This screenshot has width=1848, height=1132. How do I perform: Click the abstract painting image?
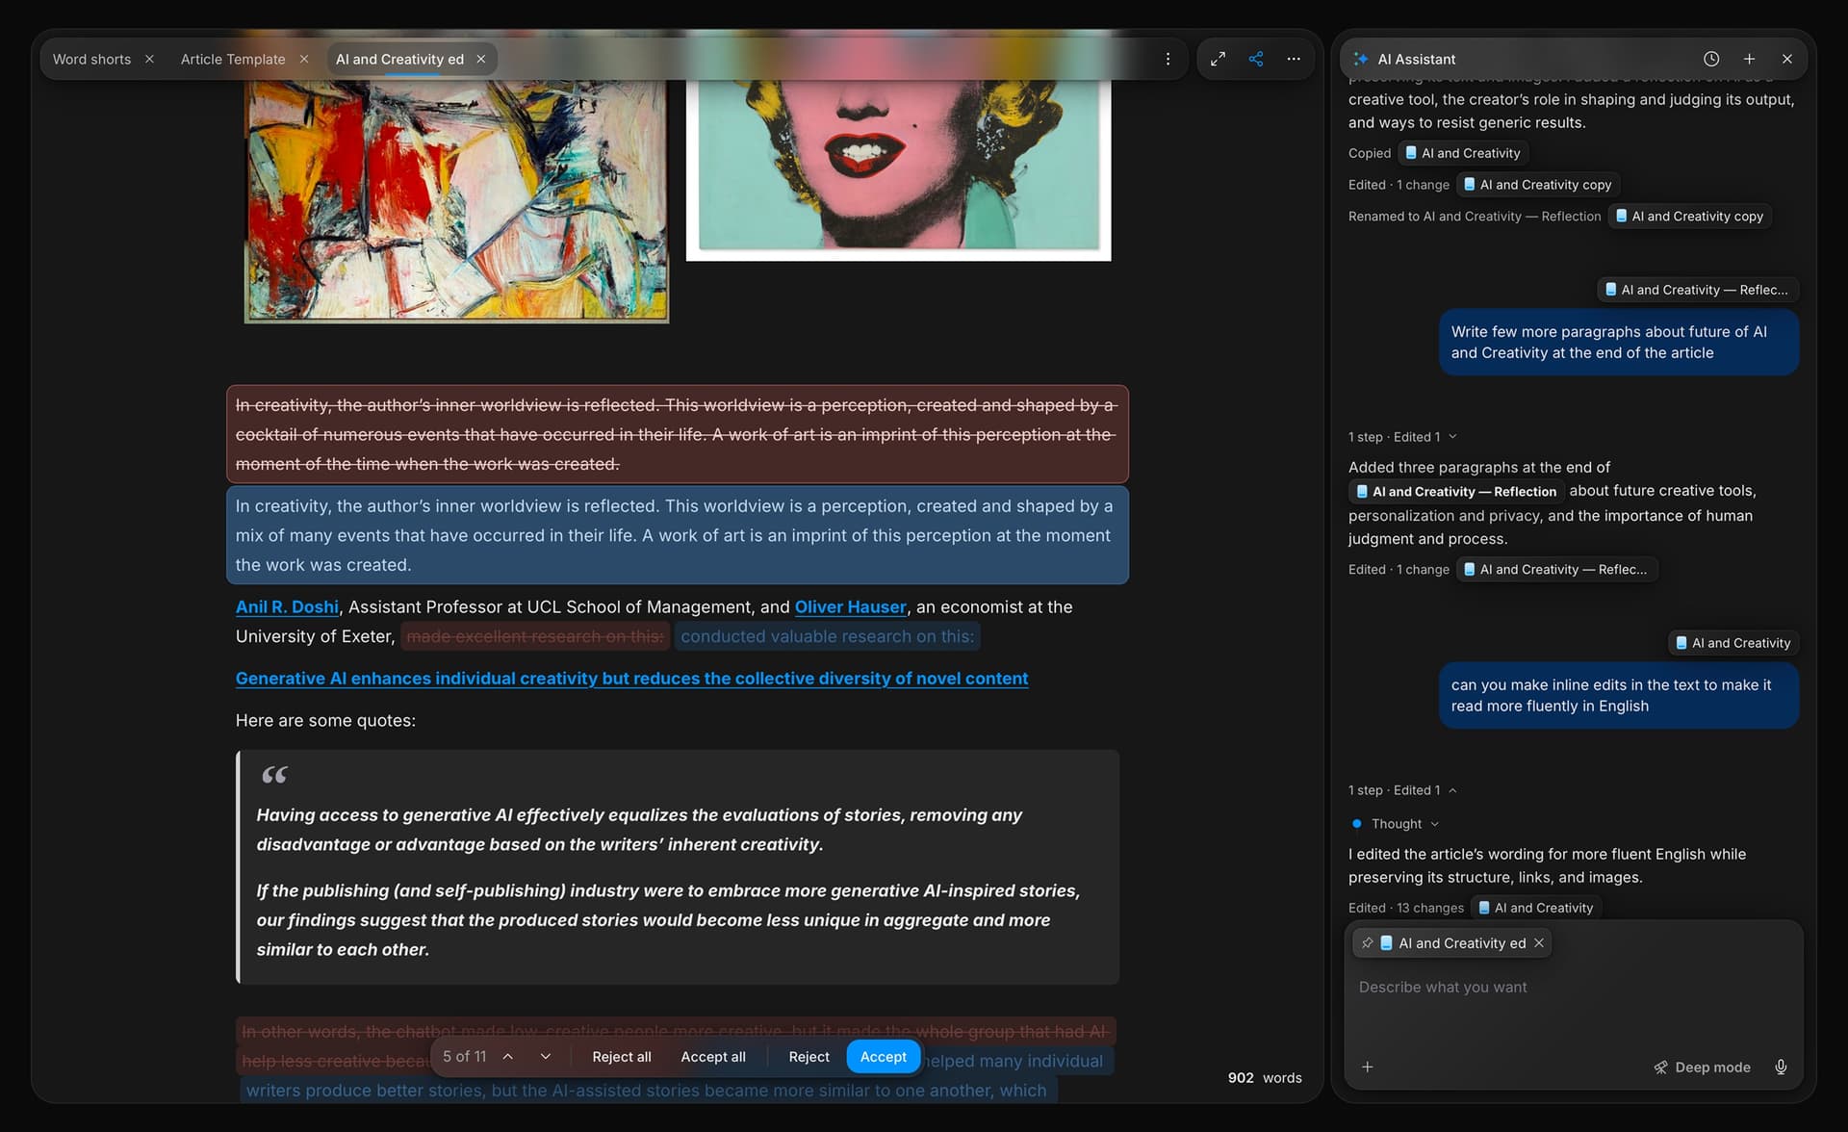456,200
